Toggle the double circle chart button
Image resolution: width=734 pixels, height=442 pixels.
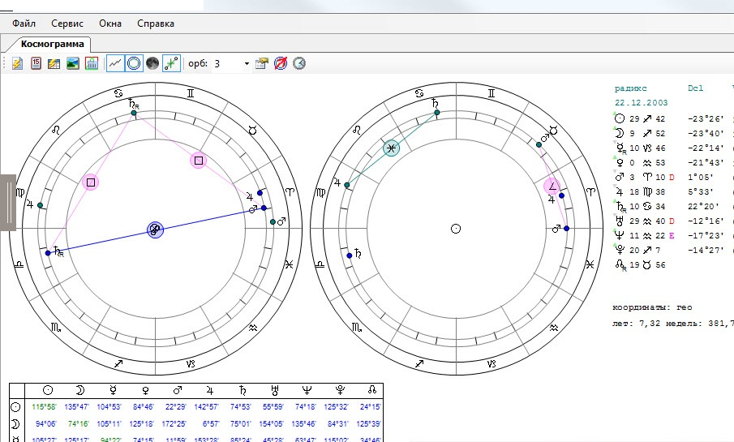134,63
